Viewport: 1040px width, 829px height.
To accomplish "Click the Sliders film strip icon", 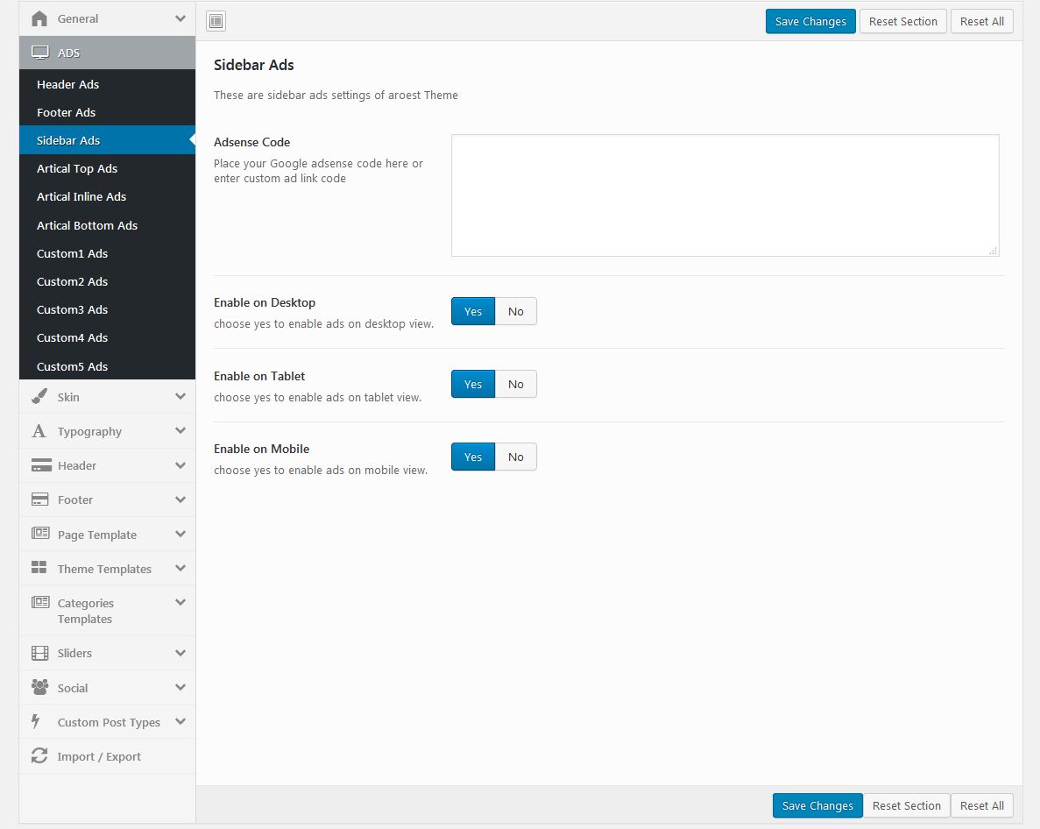I will click(39, 653).
